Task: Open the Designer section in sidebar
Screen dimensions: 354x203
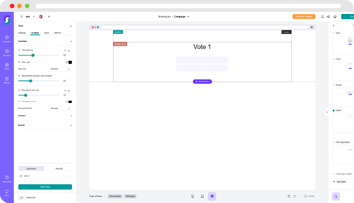Action: pos(7,39)
